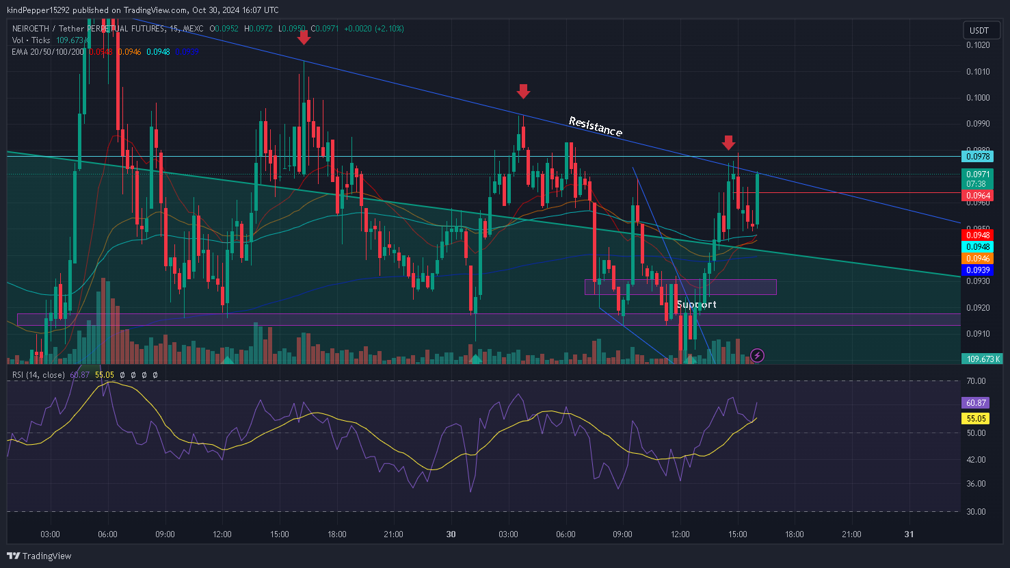The image size is (1010, 568).
Task: Click the 0.0990 price axis label
Action: pos(978,124)
